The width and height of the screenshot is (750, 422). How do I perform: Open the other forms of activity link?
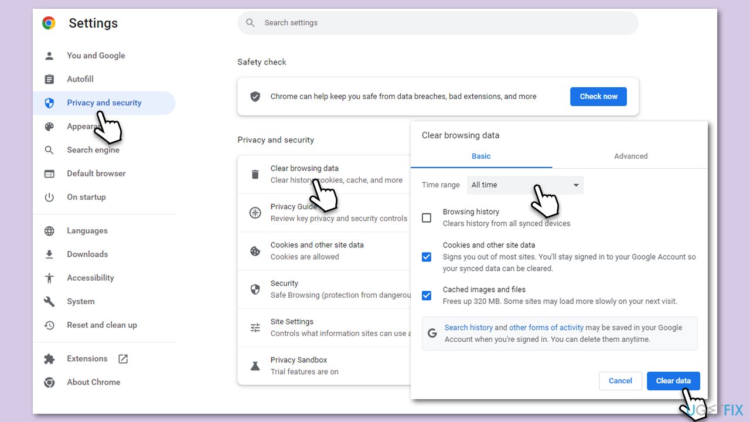pyautogui.click(x=546, y=328)
